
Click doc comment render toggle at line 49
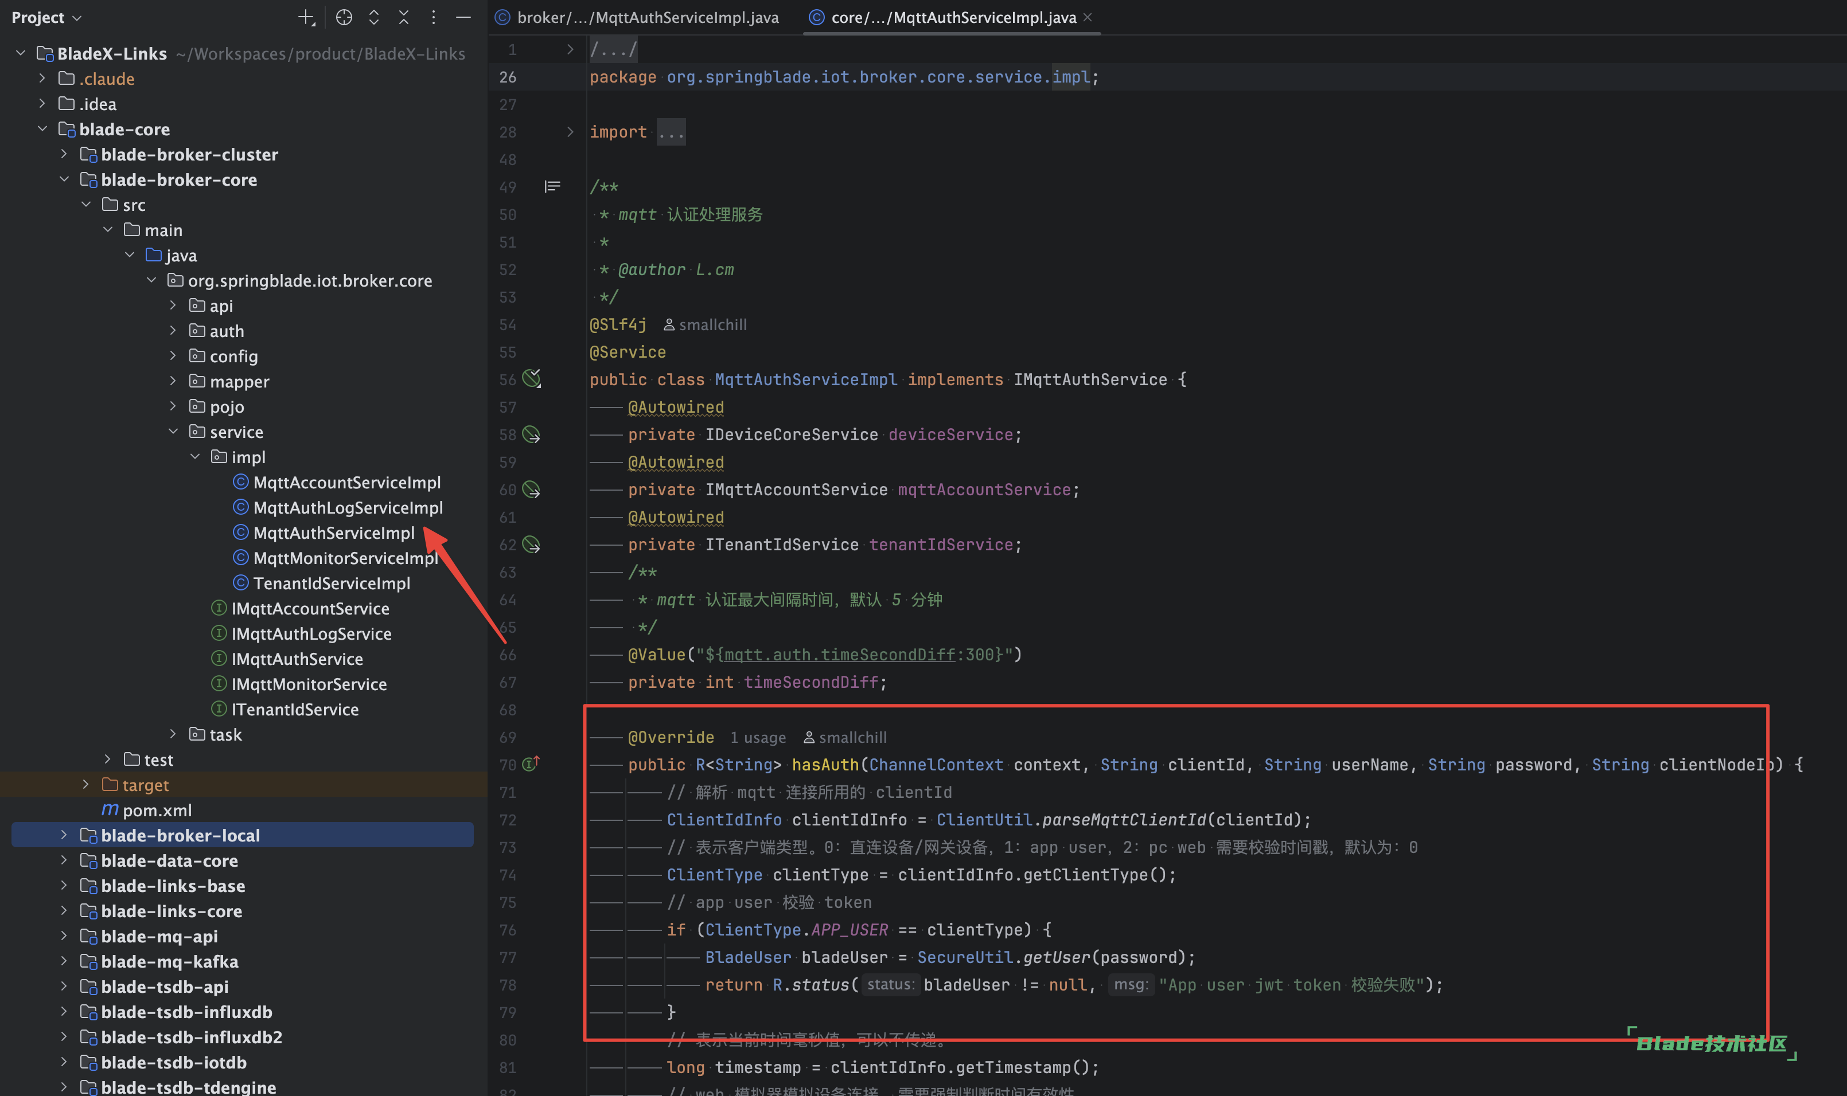(552, 187)
